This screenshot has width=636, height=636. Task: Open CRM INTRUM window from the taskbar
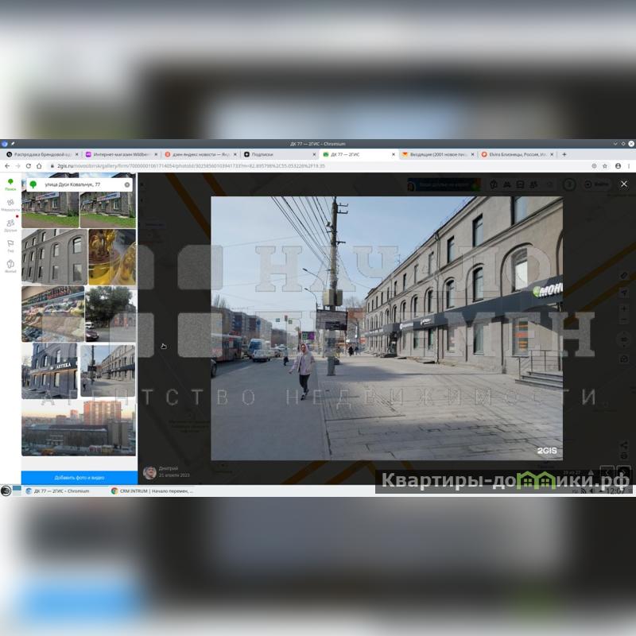click(156, 491)
